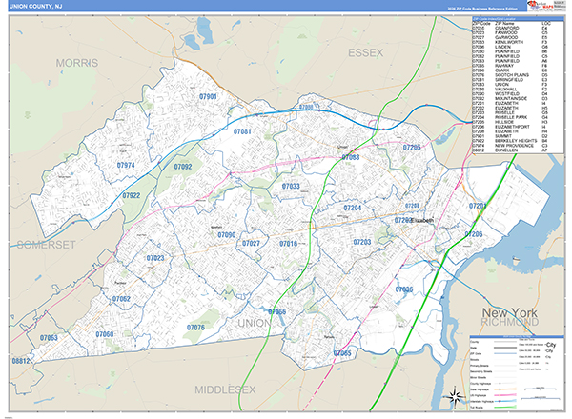Image resolution: width=572 pixels, height=419 pixels.
Task: Click the 07062 ZIP label on the map
Action: coord(121,299)
